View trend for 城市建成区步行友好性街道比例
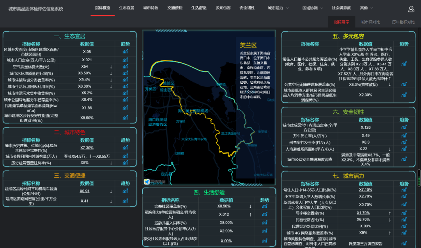421x248 pixels. 125,118
